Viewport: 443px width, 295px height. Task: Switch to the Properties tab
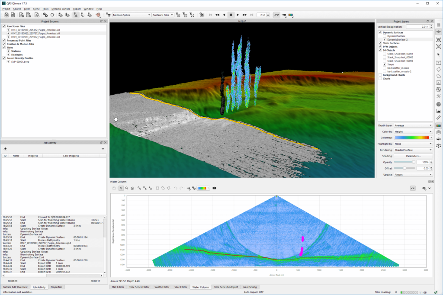tap(56, 287)
